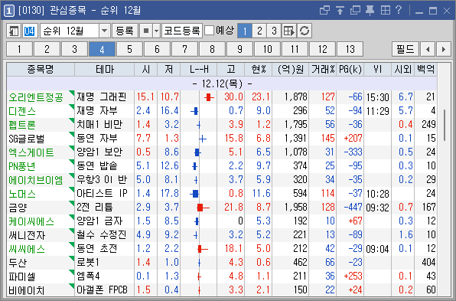Click the (억)원 column header

coord(291,69)
